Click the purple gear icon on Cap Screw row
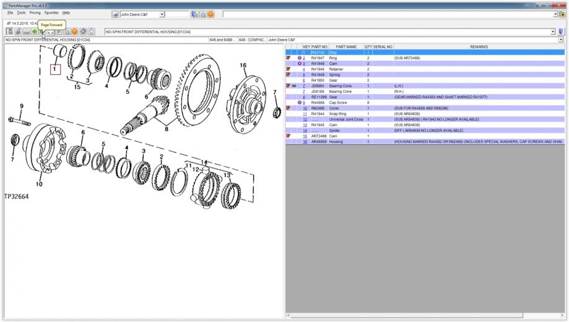 coord(300,102)
